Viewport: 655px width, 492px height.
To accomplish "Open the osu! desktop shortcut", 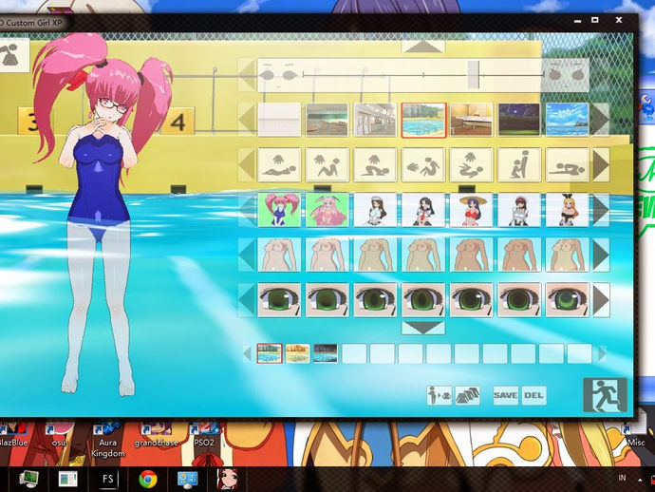I will point(59,435).
